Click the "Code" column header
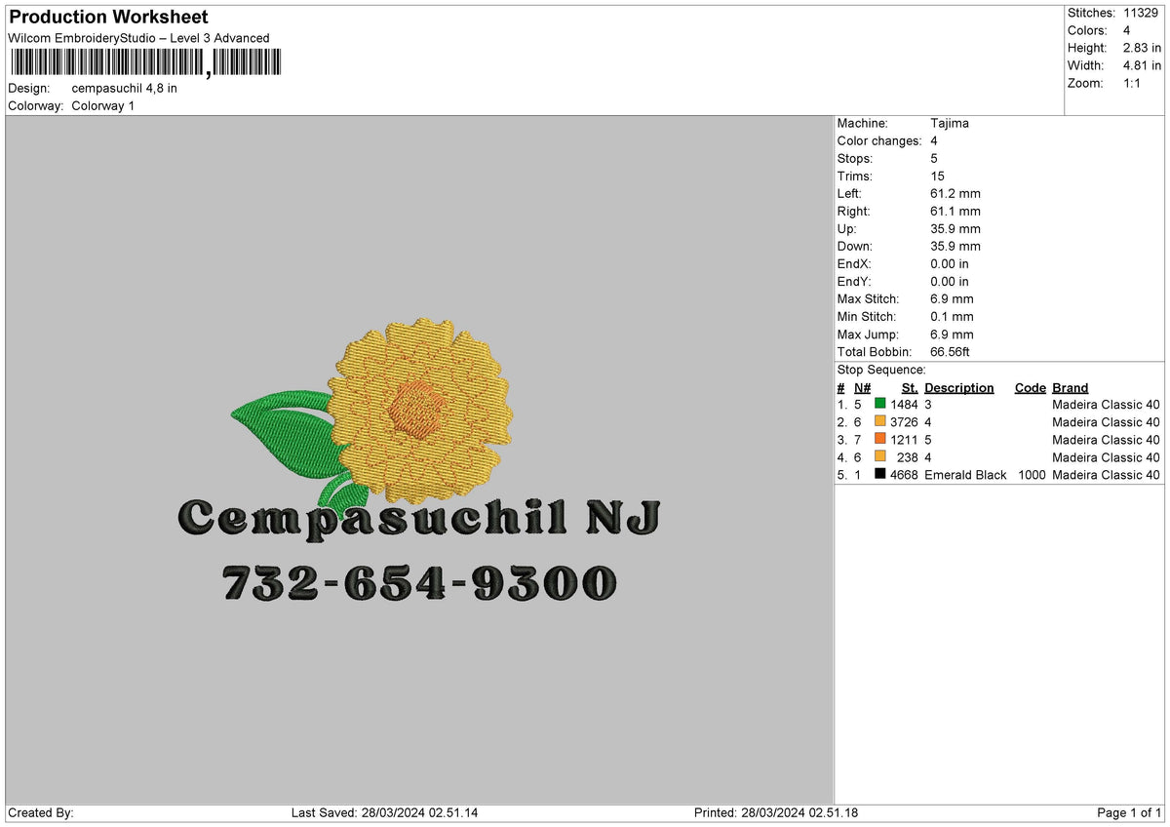 coord(1030,388)
